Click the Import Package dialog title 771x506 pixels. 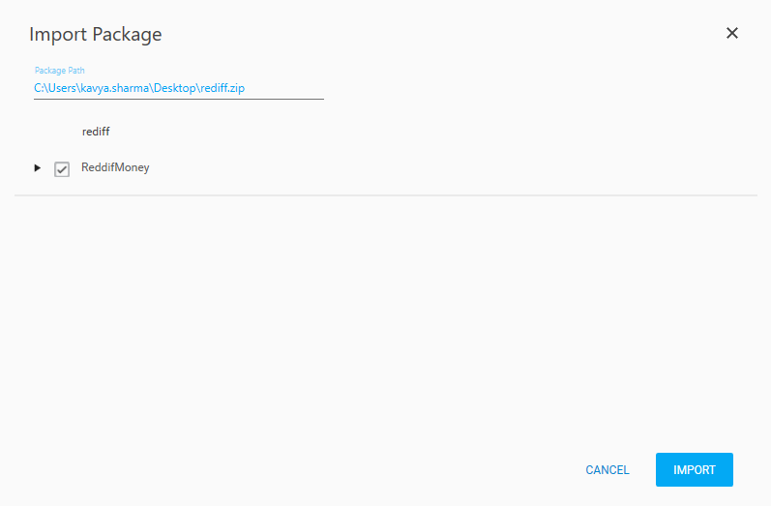click(96, 35)
